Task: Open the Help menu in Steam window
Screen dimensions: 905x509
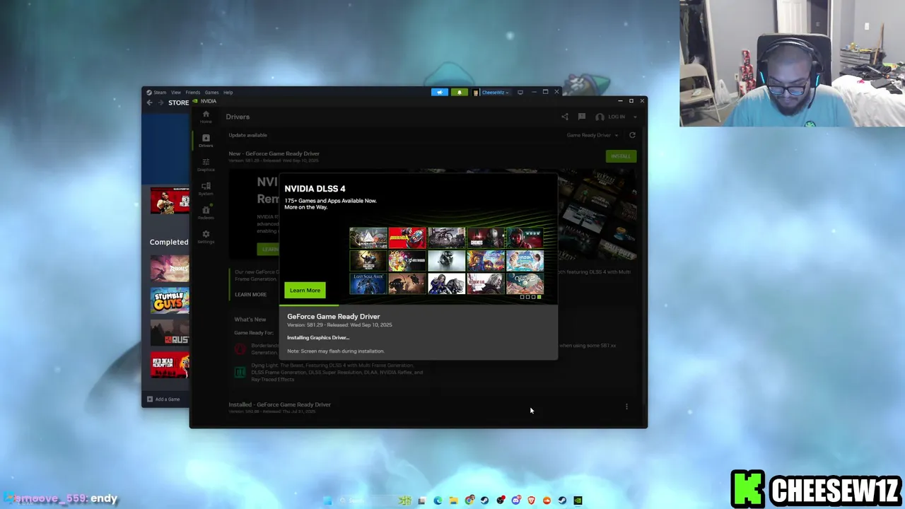Action: click(228, 92)
